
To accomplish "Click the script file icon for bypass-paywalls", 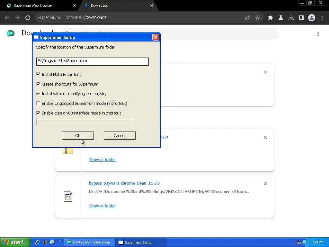I will point(68,197).
